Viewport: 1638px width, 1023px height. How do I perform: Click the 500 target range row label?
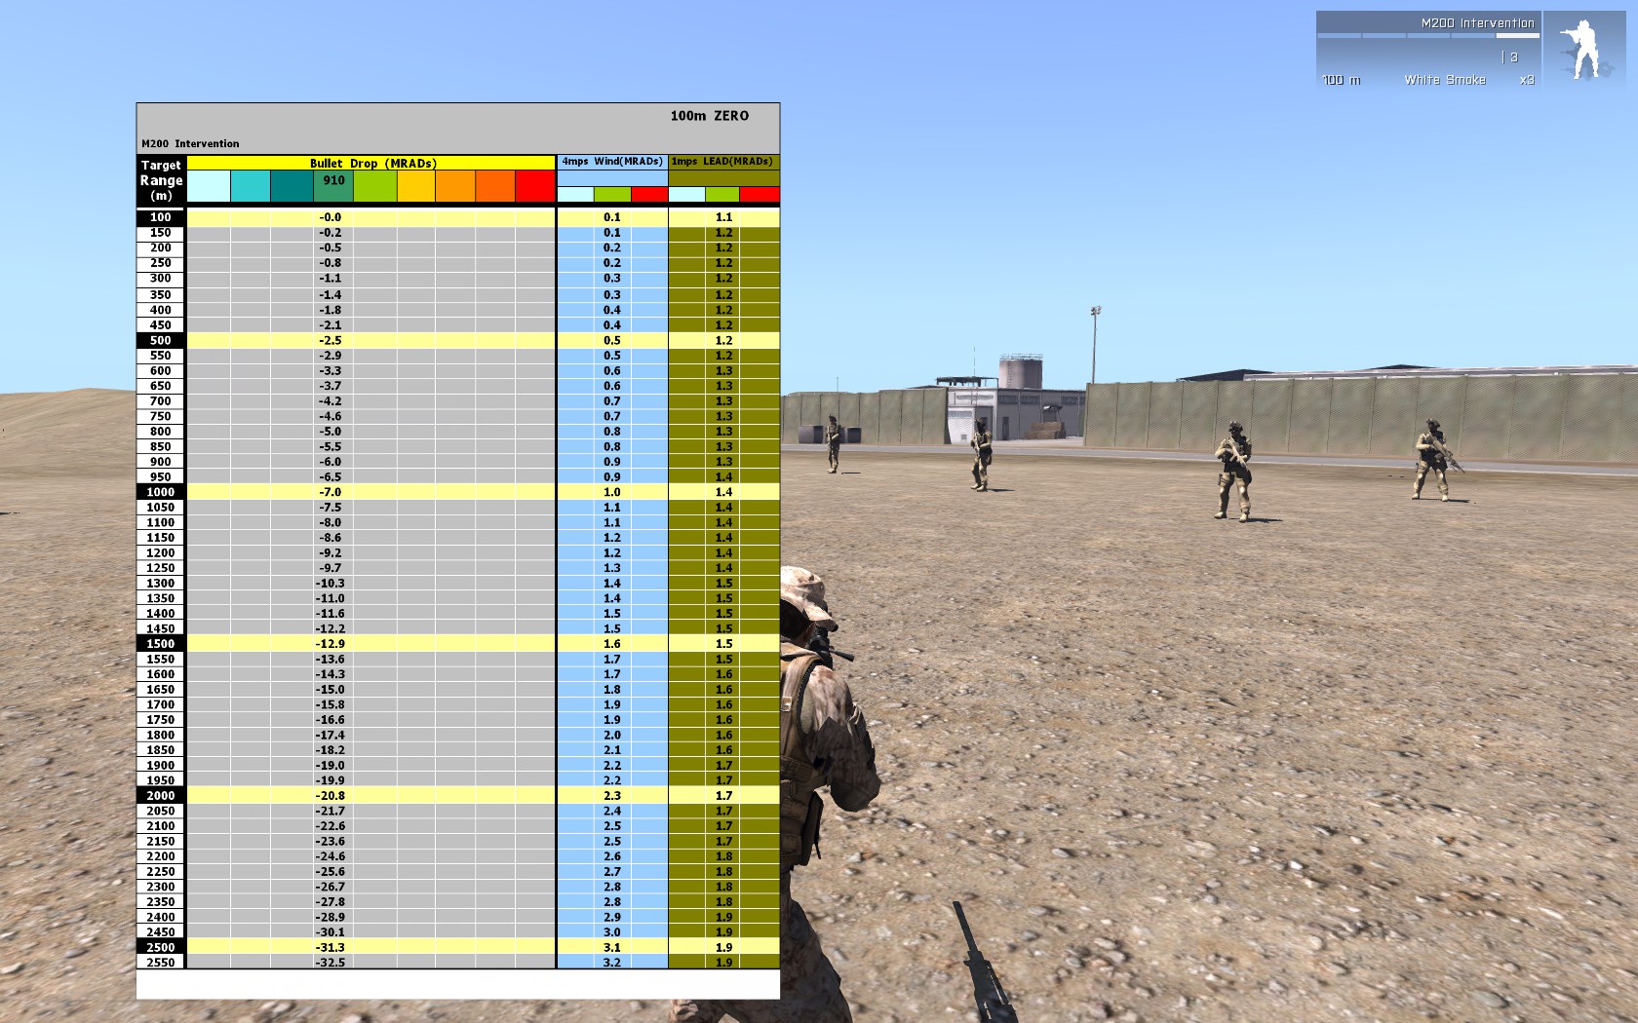161,340
